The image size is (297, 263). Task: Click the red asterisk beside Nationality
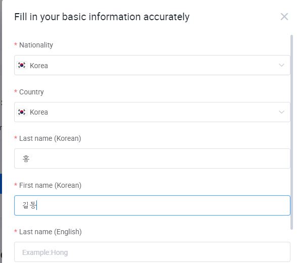(16, 44)
